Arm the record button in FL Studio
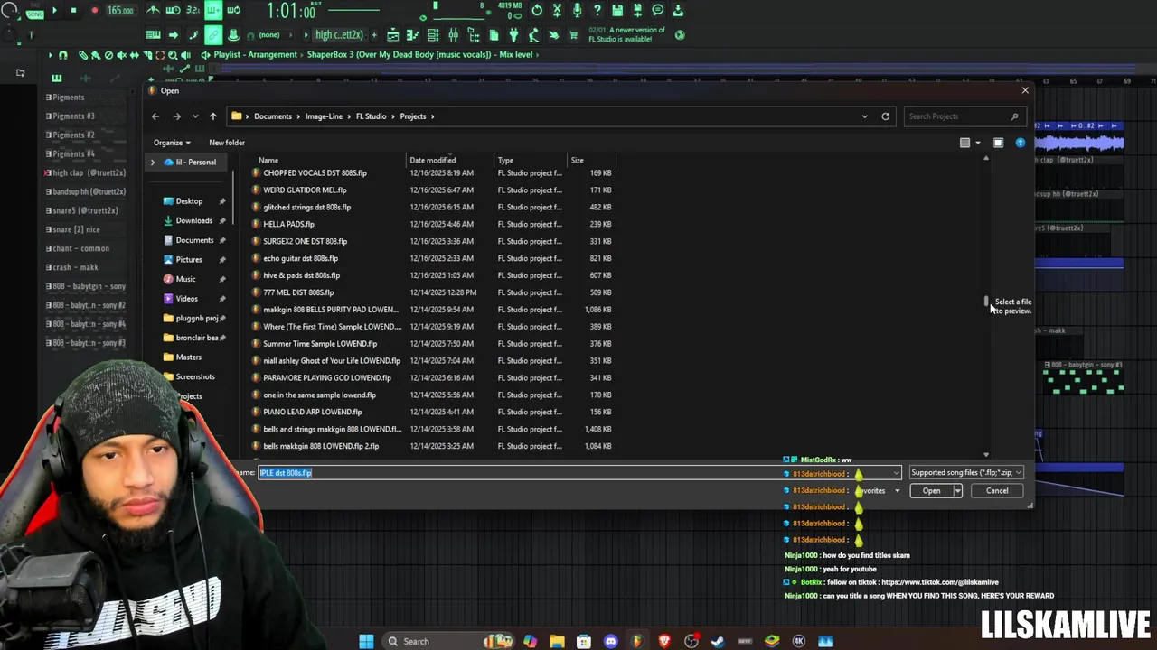This screenshot has width=1157, height=650. (94, 10)
